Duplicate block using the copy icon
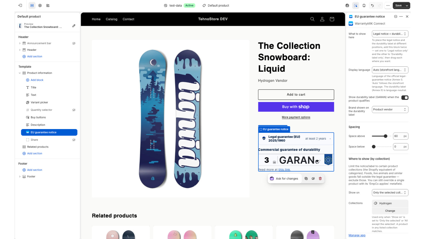Screen dimensions: 425x239 [x=306, y=179]
